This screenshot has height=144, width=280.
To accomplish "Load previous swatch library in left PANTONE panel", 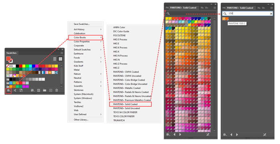I will (174, 134).
